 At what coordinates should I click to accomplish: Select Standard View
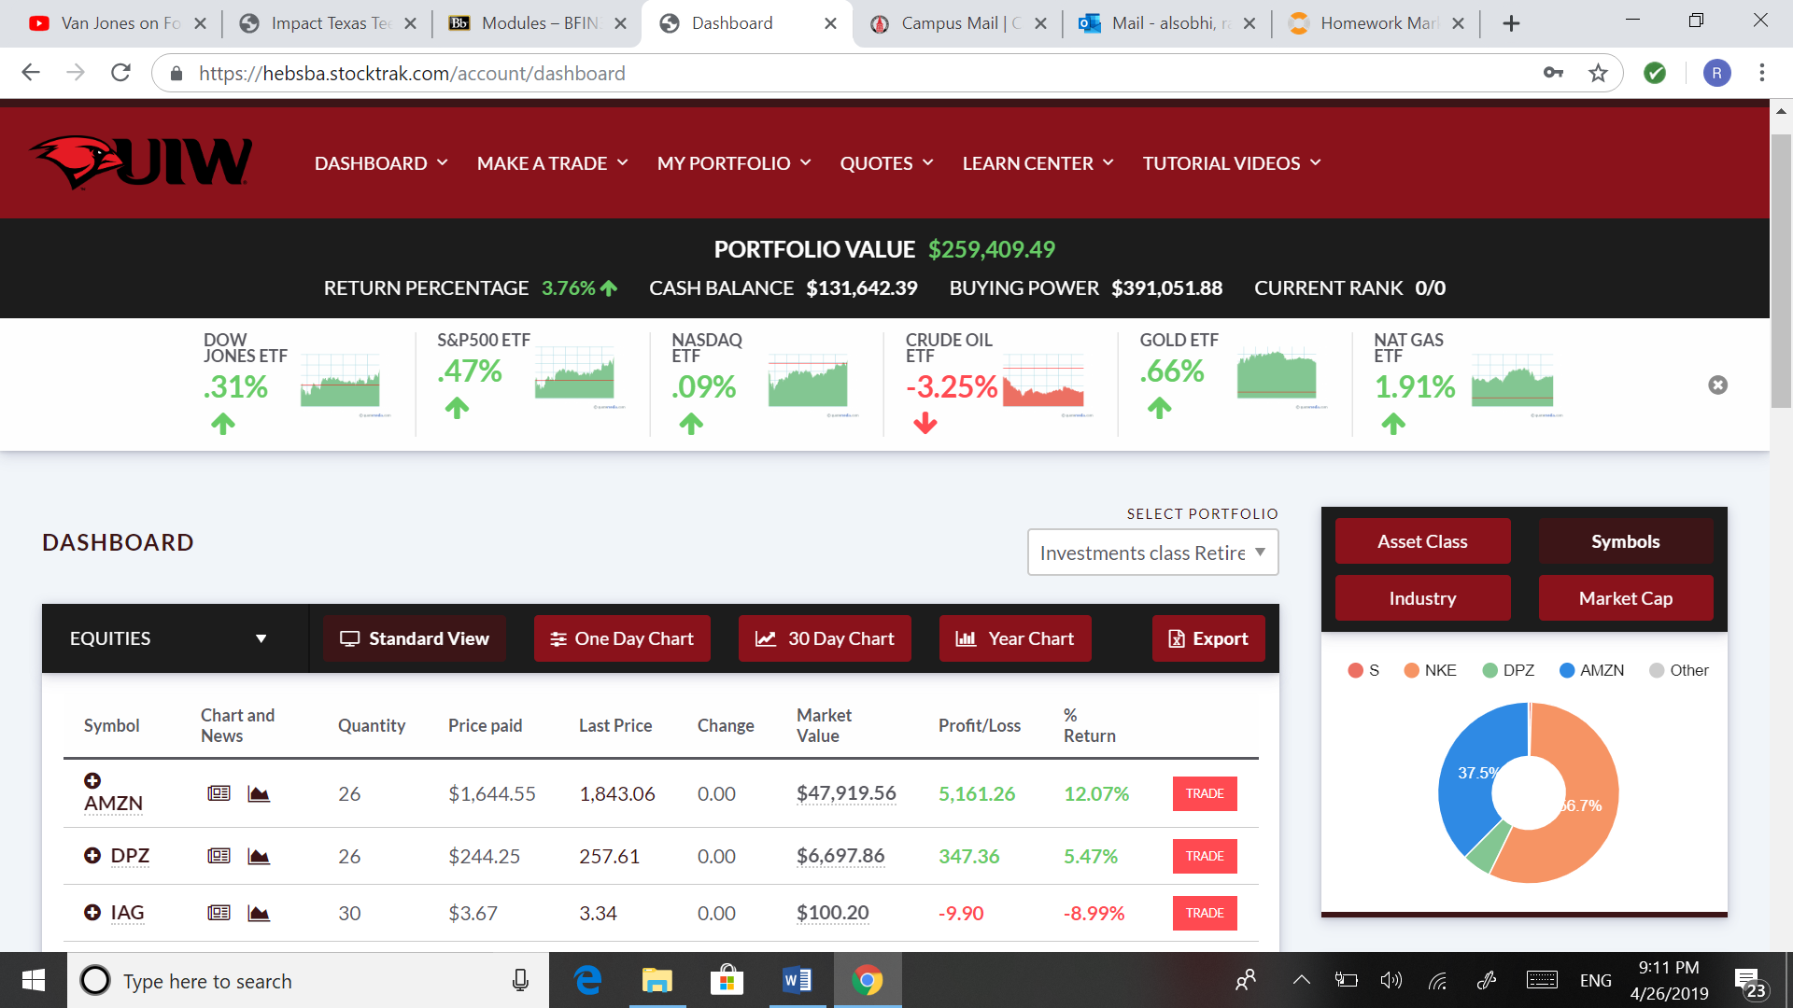pyautogui.click(x=415, y=638)
